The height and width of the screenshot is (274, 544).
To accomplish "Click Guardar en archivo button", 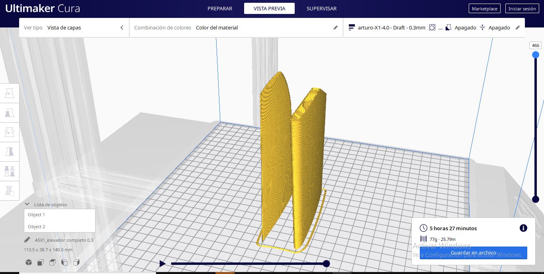I will 473,253.
